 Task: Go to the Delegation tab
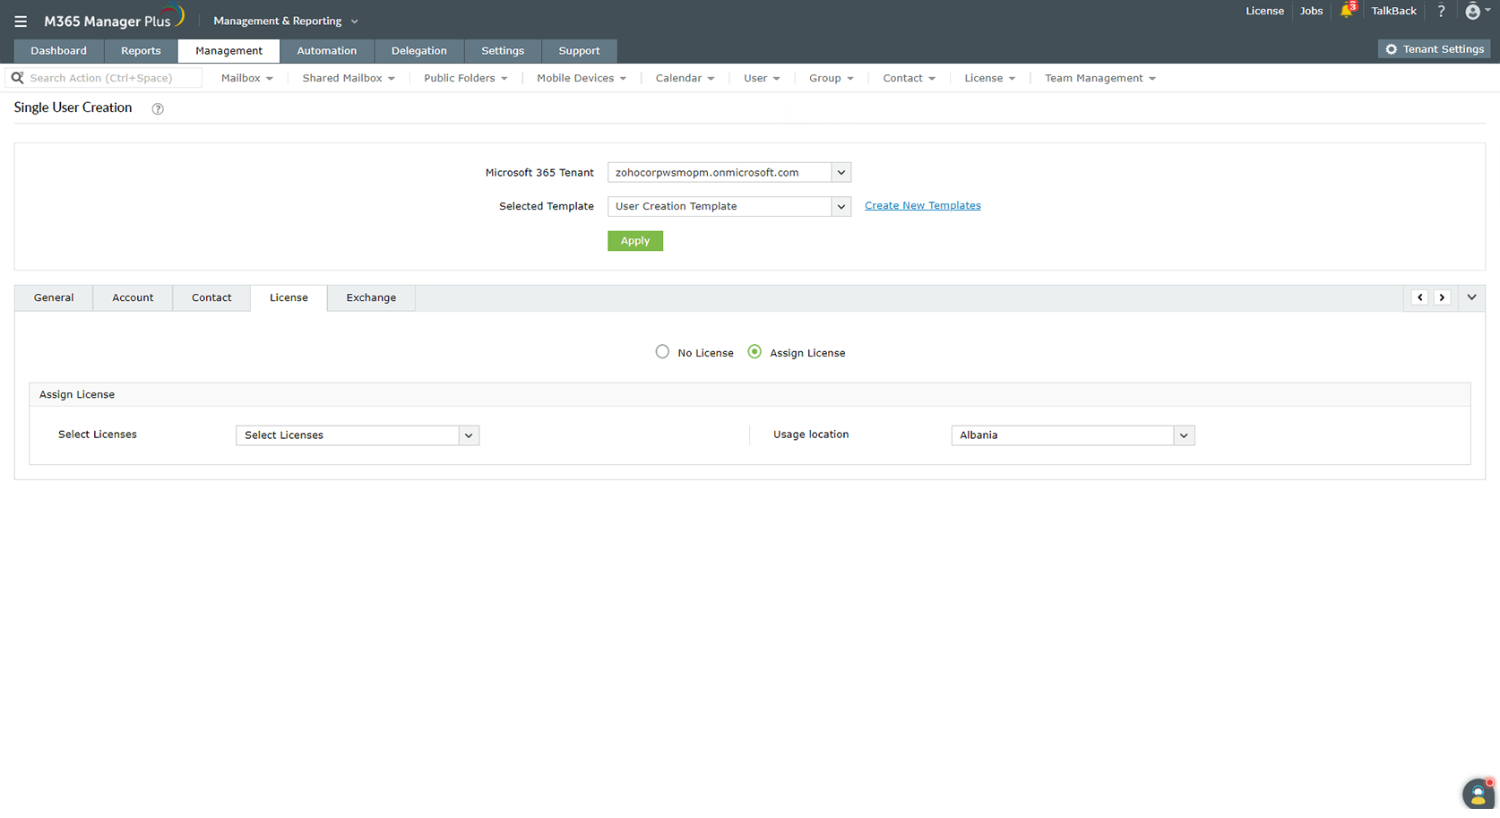point(419,51)
